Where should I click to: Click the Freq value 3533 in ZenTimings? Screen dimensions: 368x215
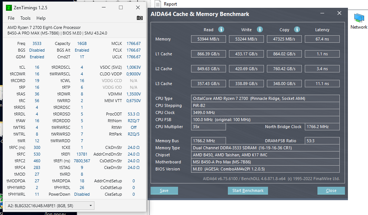(37, 43)
